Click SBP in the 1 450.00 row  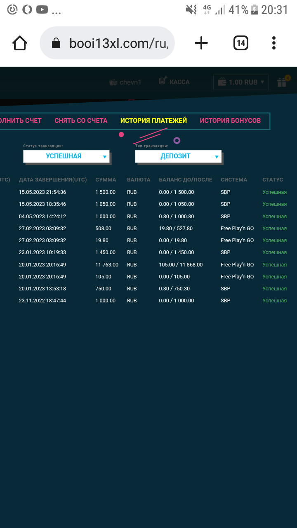click(x=226, y=252)
